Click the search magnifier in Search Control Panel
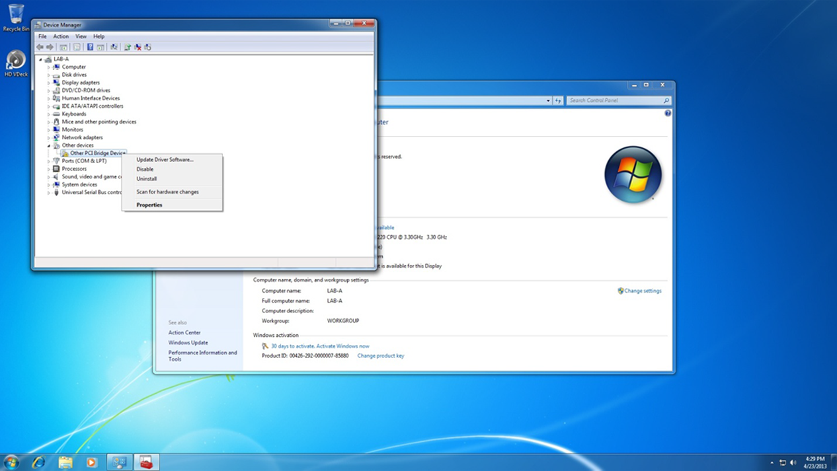 coord(666,100)
